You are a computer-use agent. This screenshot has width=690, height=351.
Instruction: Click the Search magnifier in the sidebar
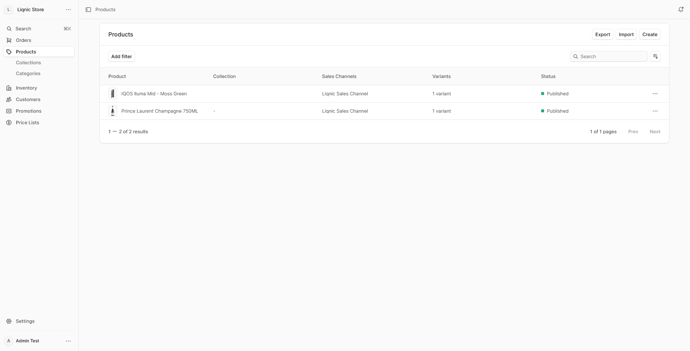9,29
